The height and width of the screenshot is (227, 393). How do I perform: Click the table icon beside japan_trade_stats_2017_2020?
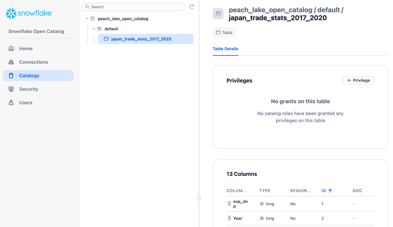coord(106,39)
